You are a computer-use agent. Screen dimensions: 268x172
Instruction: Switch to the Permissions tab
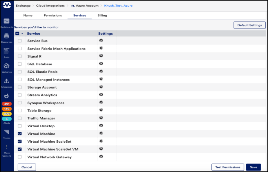pyautogui.click(x=53, y=15)
